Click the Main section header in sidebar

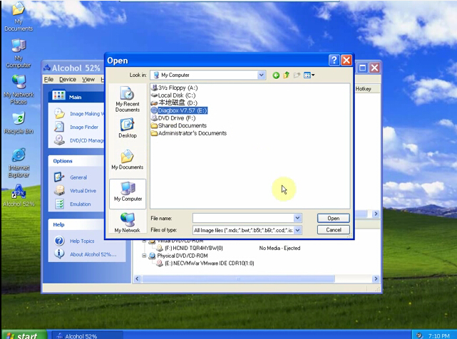pos(76,97)
